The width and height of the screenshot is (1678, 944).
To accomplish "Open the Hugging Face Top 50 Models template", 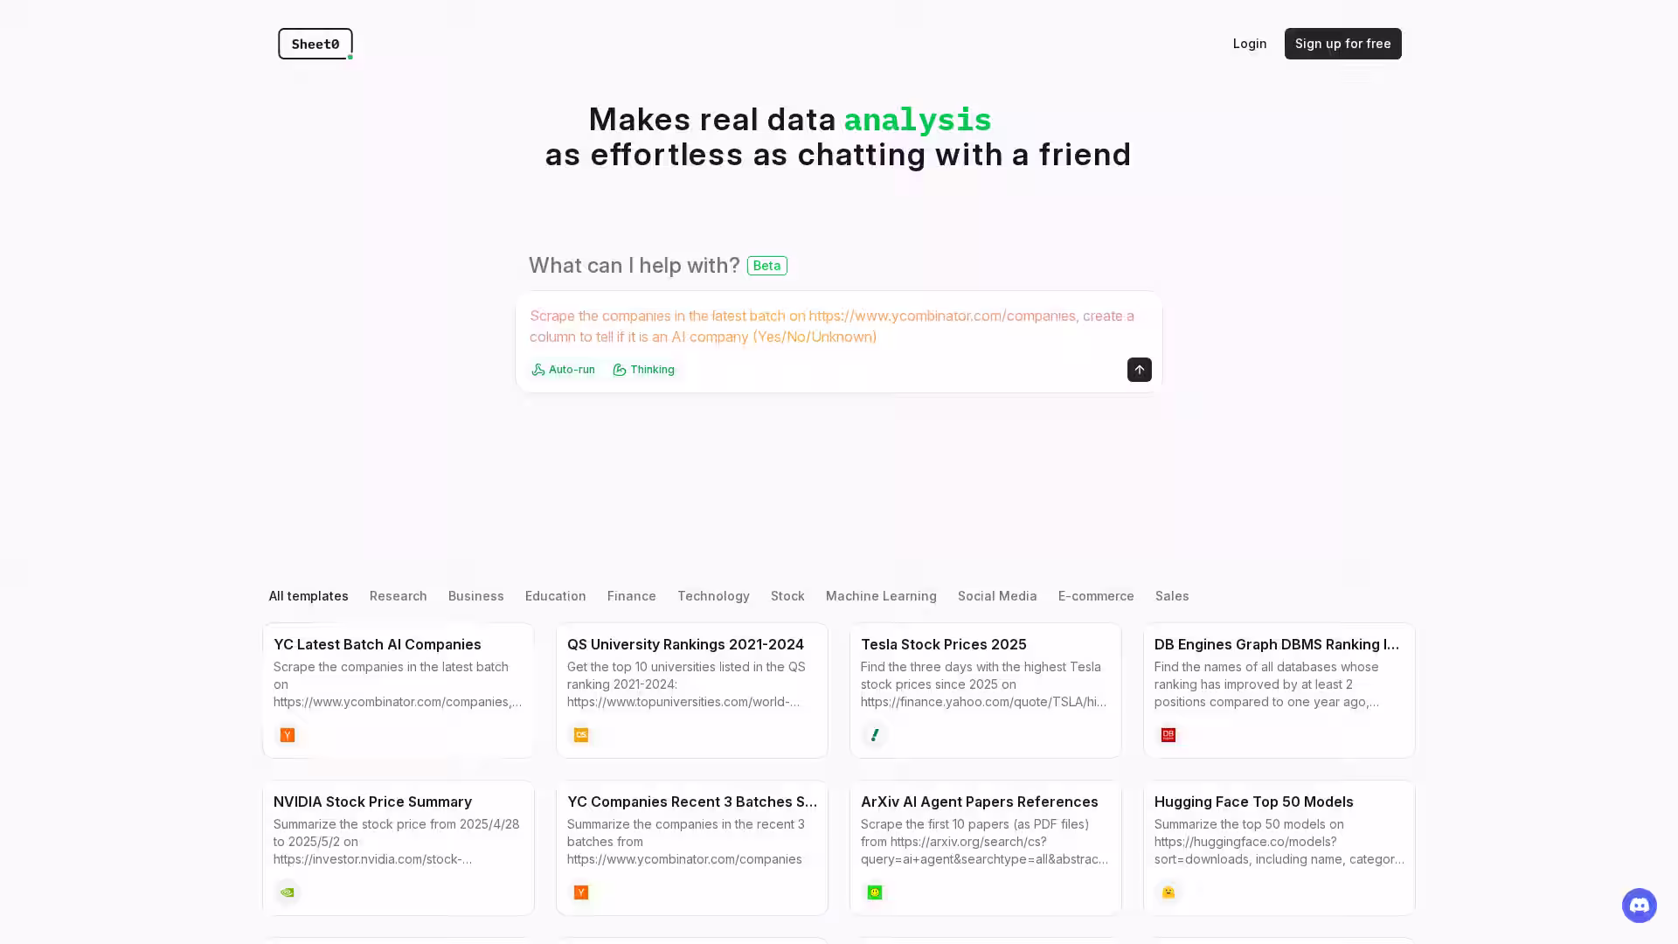I will click(x=1279, y=830).
